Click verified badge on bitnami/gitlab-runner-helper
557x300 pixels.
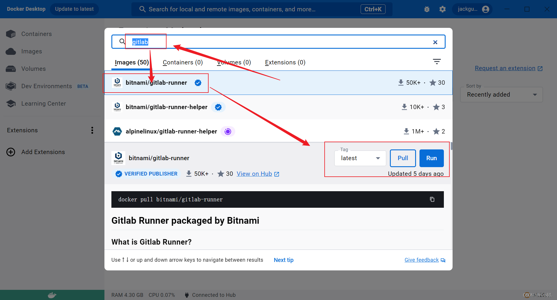click(x=218, y=107)
